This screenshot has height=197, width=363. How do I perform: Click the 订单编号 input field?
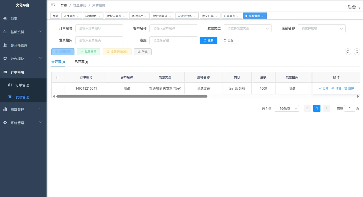99,28
